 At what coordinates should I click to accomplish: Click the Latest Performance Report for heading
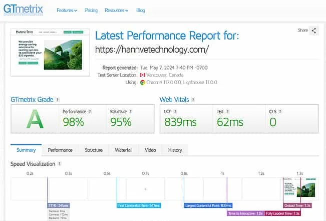tap(167, 36)
